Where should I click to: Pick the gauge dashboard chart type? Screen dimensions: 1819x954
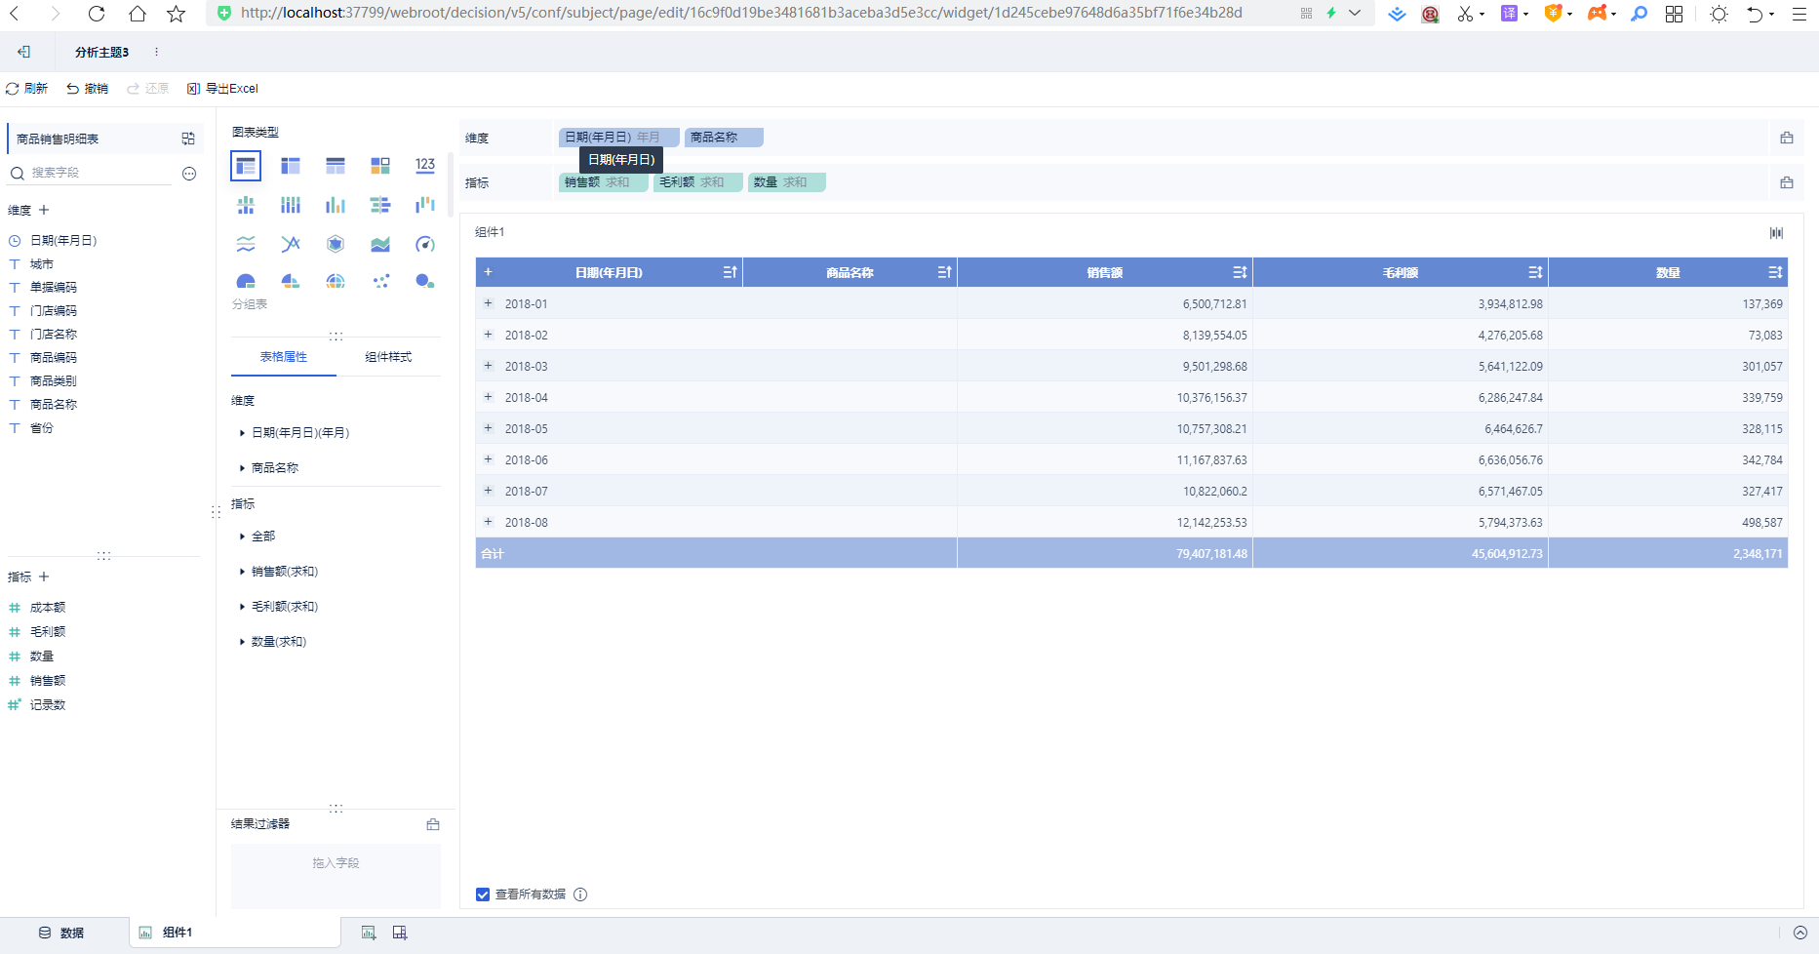pos(425,244)
